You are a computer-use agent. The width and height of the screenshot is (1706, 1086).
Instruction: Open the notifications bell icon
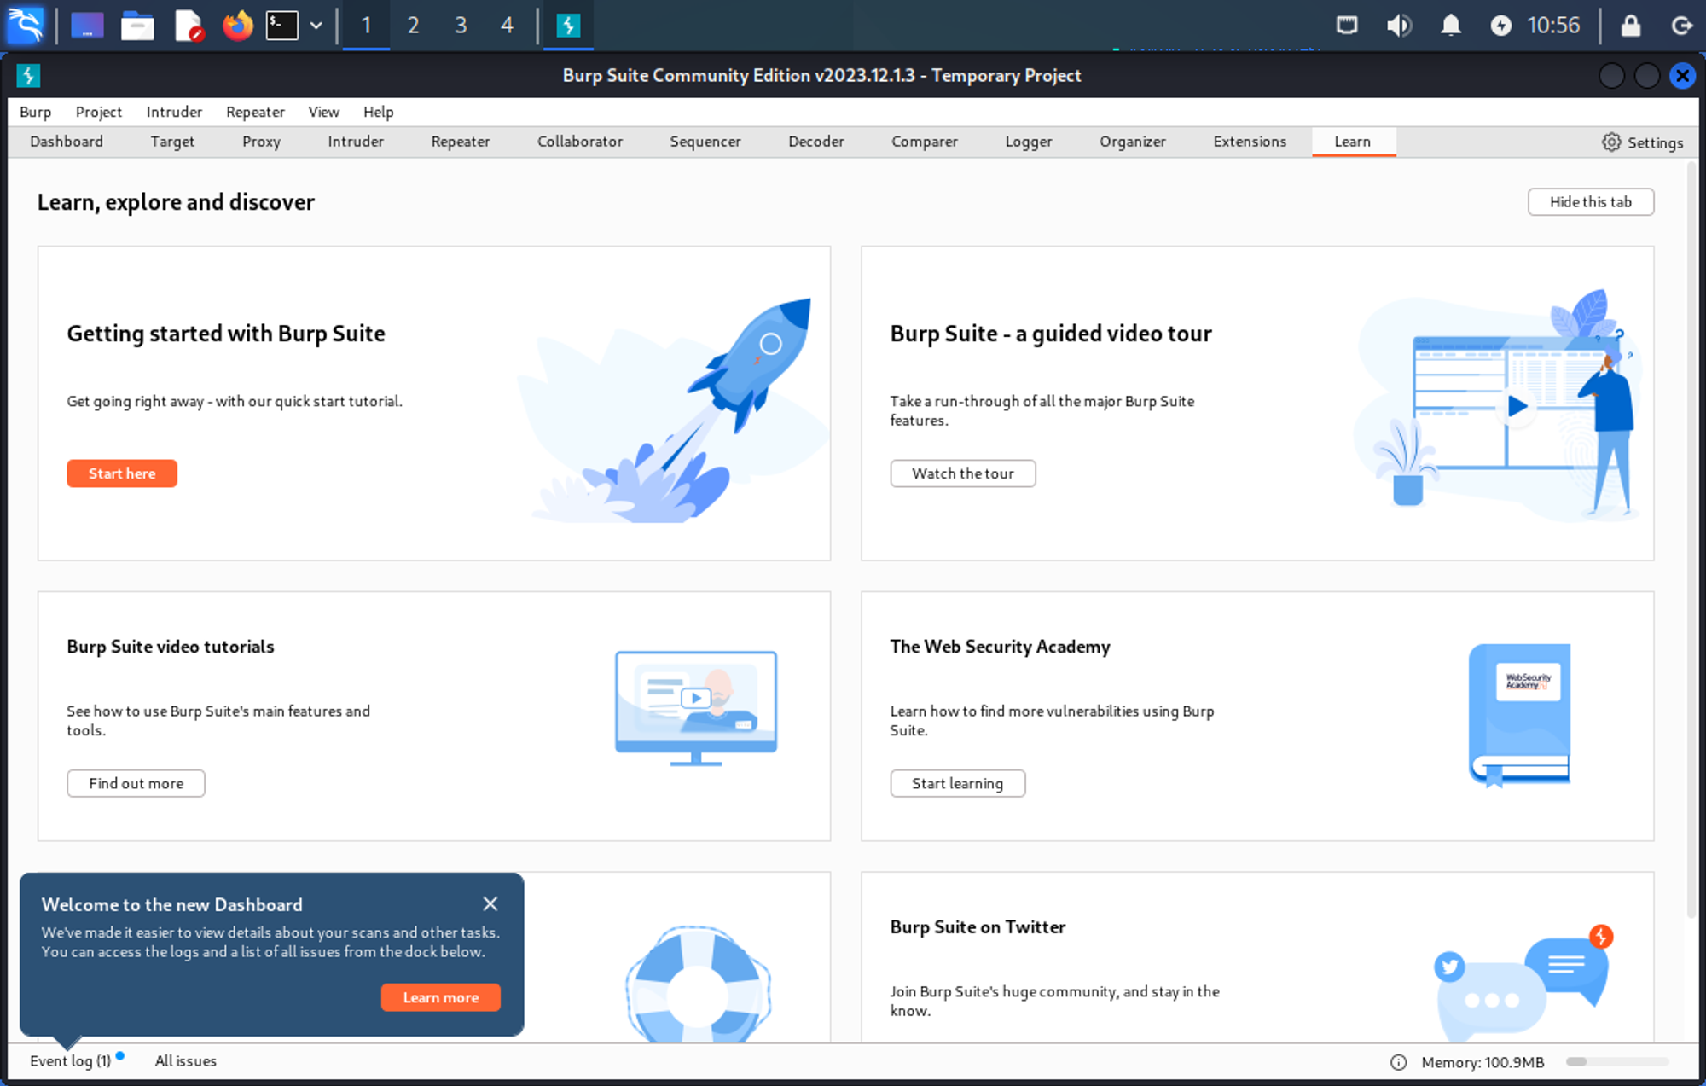(x=1450, y=26)
